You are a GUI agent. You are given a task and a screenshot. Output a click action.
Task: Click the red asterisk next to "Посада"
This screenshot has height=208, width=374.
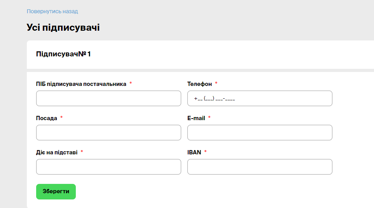tap(61, 117)
